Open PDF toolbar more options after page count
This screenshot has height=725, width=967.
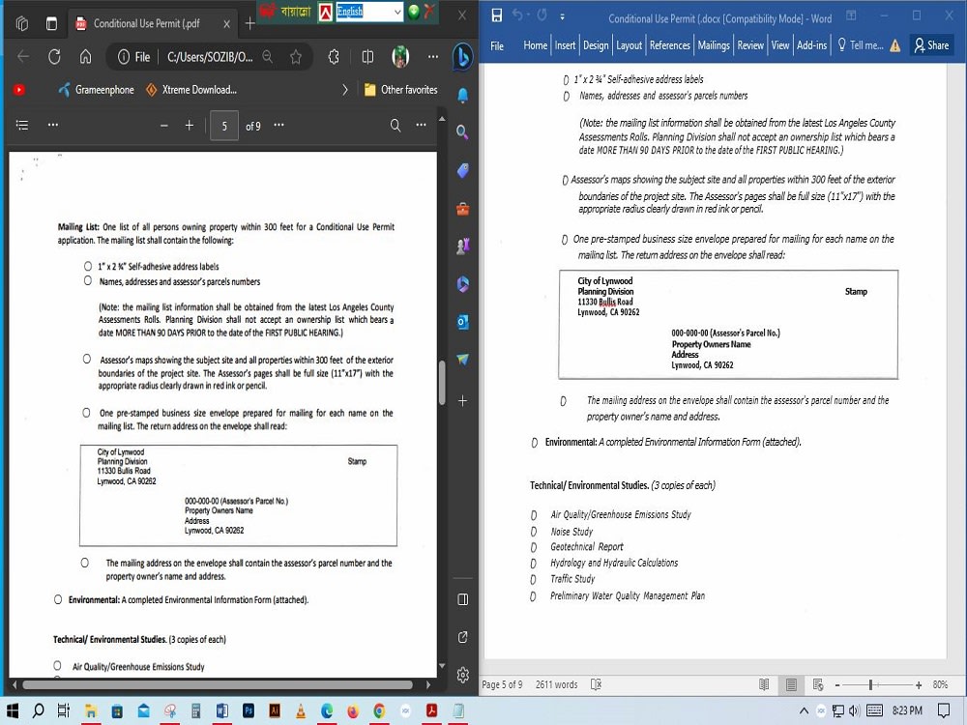pyautogui.click(x=278, y=125)
